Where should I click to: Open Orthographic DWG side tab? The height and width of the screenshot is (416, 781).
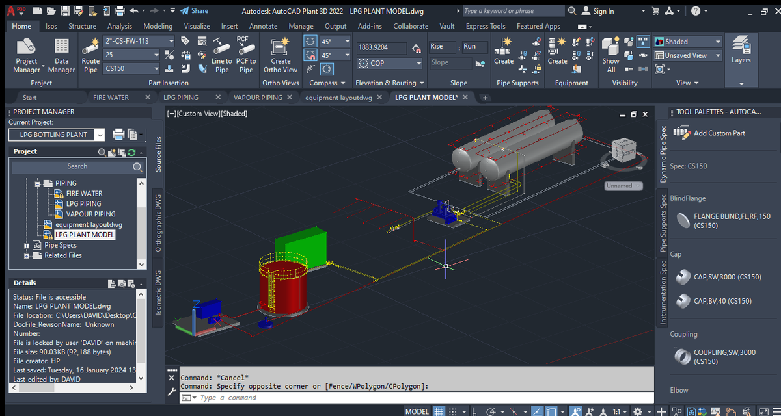point(159,224)
